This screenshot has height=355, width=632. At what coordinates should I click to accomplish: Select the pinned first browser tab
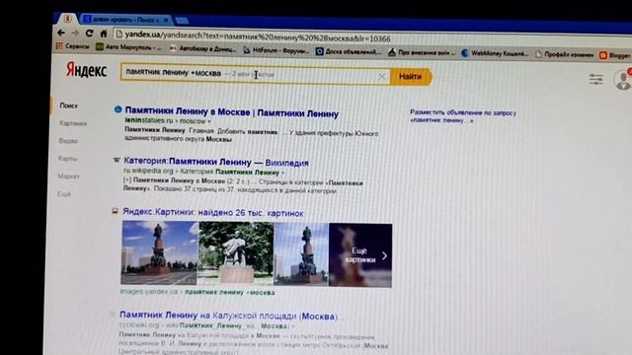coord(67,18)
